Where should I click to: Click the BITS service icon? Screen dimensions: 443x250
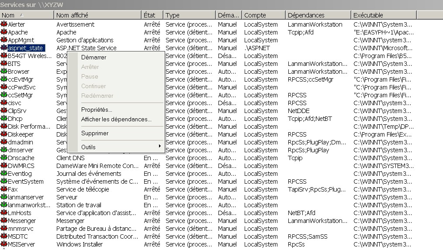coord(4,64)
